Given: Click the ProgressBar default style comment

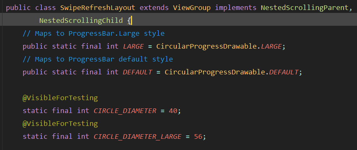Looking at the screenshot, I should (x=98, y=59).
